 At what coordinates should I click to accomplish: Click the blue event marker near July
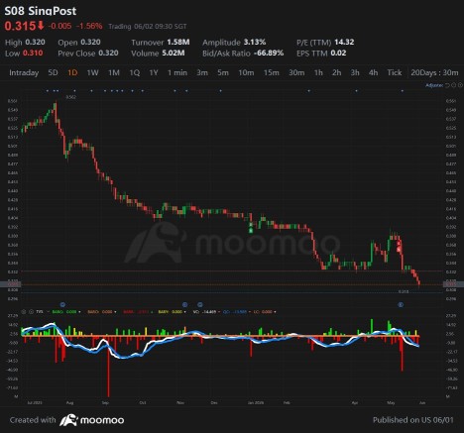pos(62,305)
